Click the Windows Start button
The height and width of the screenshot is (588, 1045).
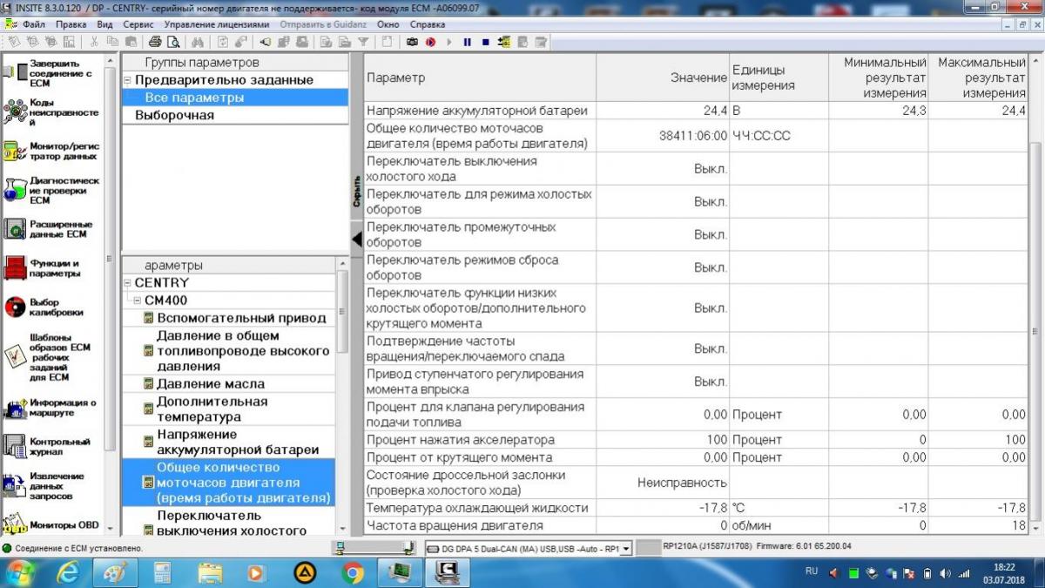19,572
